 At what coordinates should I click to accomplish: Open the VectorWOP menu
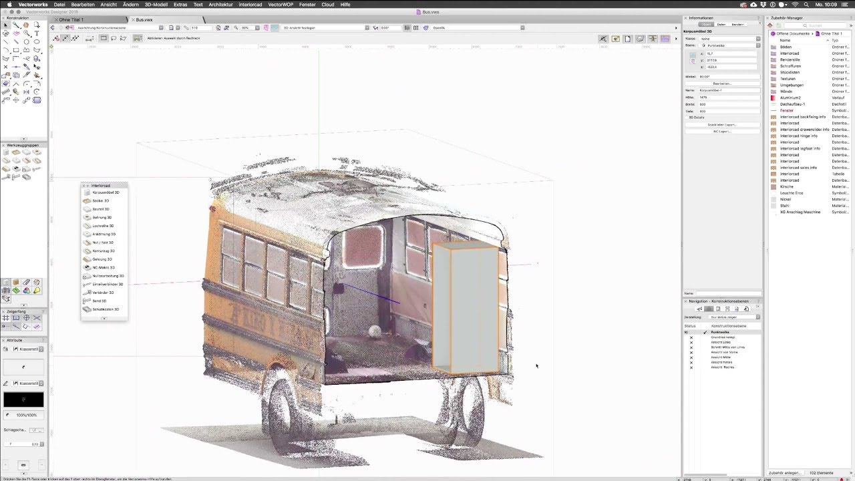(x=281, y=4)
